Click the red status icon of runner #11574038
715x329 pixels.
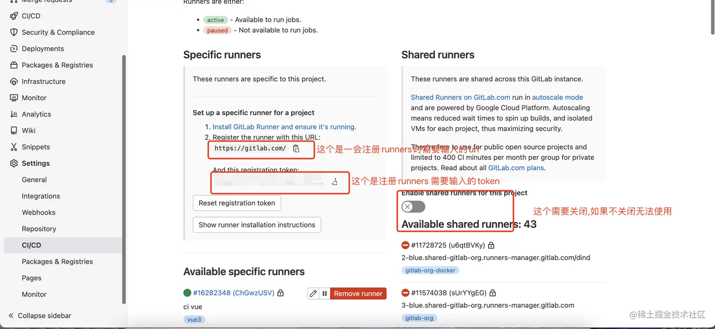point(405,293)
